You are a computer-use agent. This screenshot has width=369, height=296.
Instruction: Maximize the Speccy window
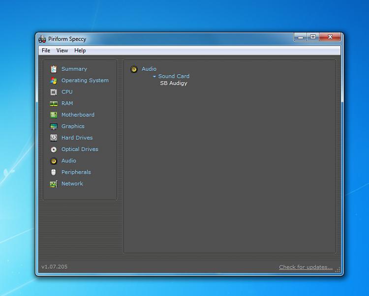tap(313, 37)
